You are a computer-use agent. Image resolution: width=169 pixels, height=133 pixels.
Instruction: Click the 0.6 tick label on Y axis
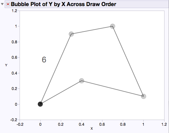pyautogui.click(x=14, y=58)
